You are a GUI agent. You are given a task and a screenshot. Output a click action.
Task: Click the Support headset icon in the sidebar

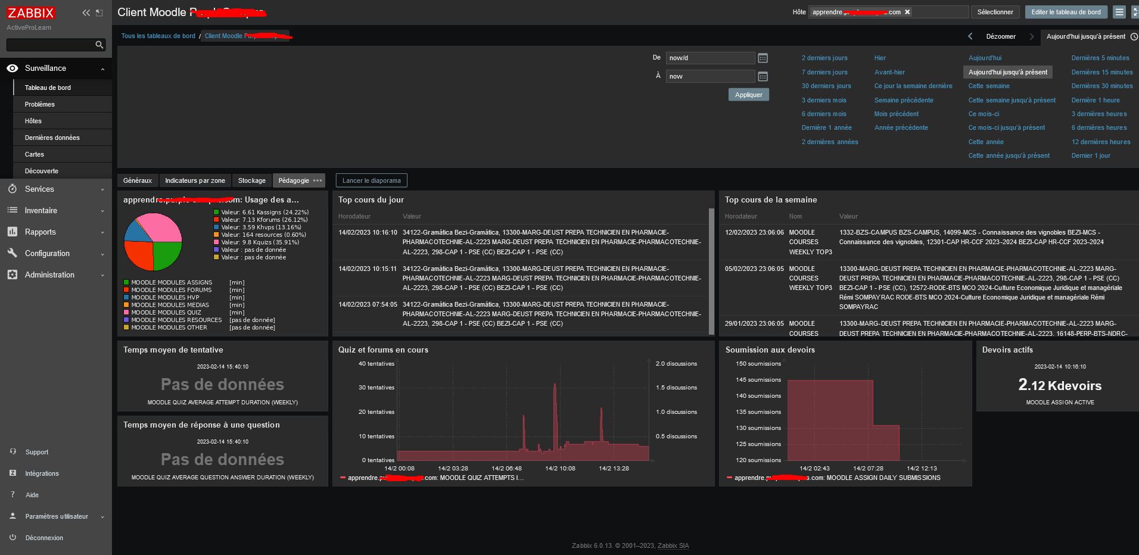pos(13,452)
